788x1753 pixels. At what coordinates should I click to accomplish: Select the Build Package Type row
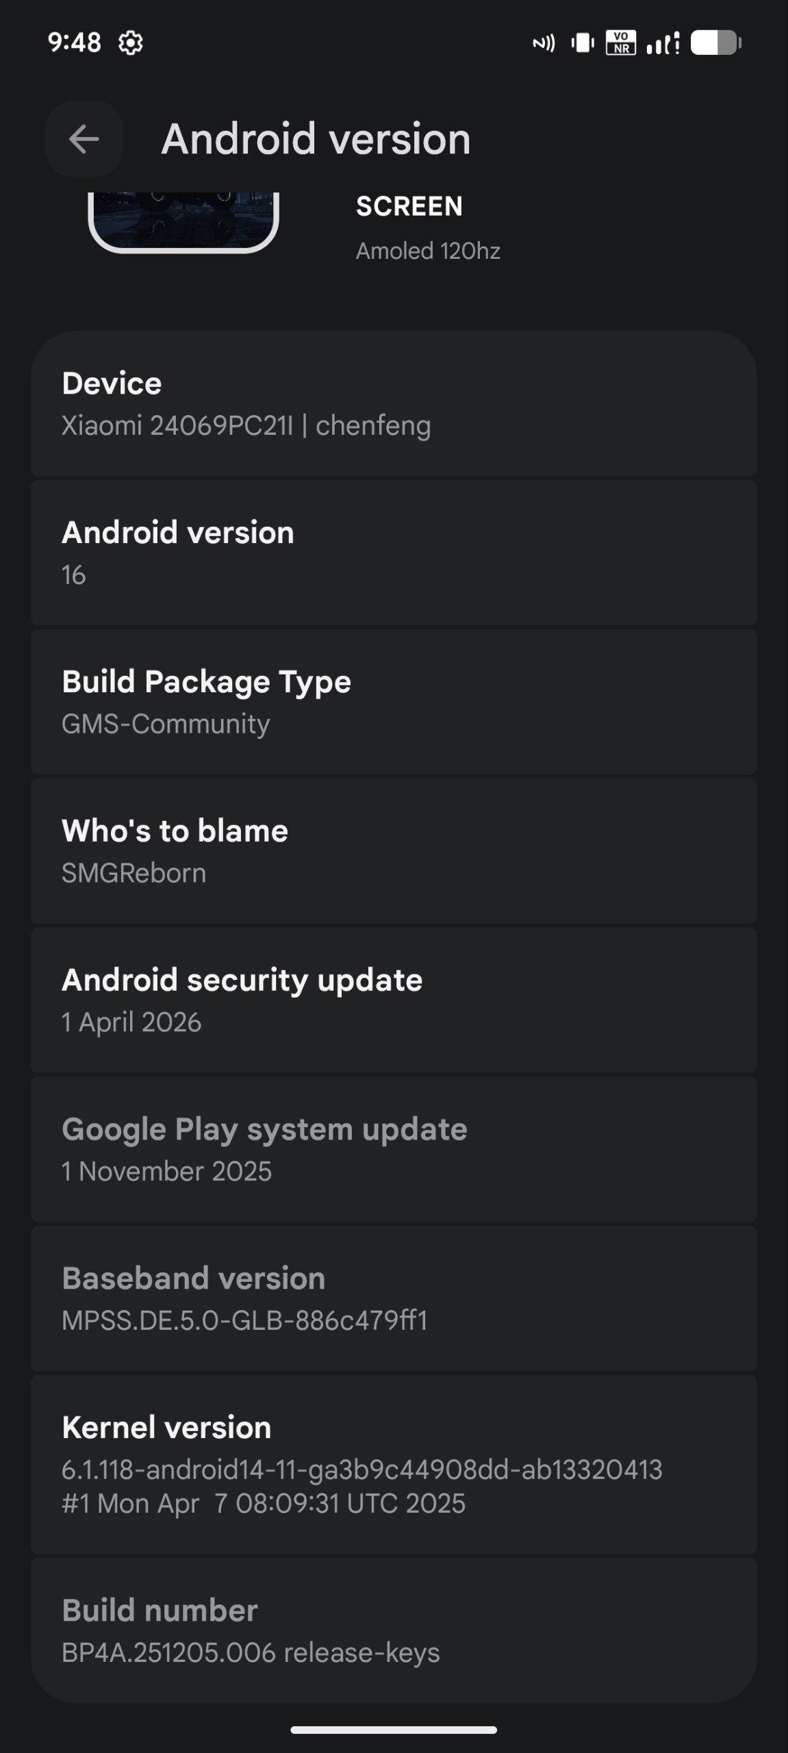click(394, 702)
